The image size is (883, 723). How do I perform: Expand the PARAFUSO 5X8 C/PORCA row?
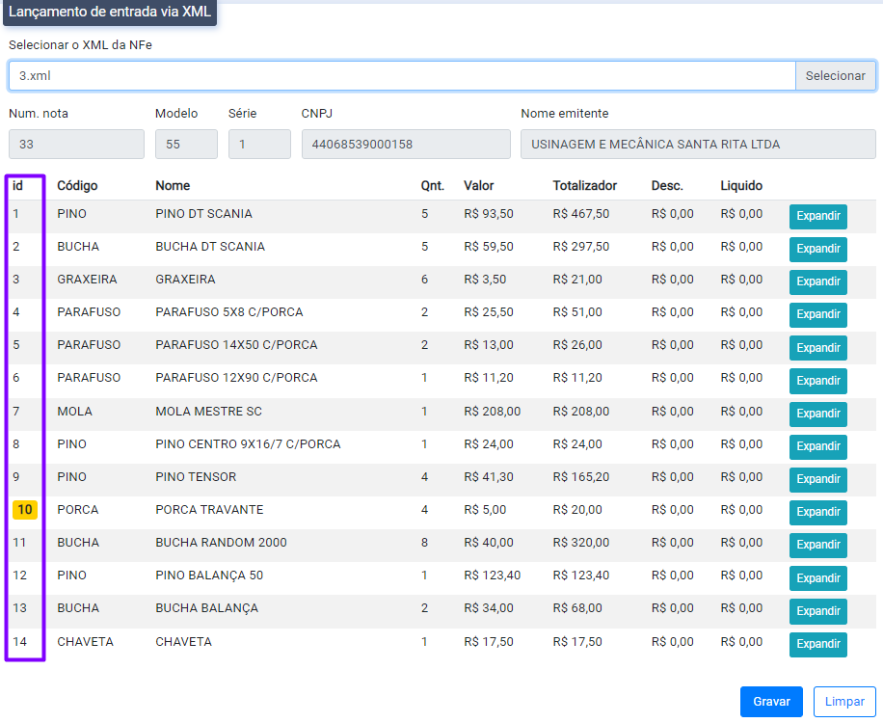click(817, 315)
